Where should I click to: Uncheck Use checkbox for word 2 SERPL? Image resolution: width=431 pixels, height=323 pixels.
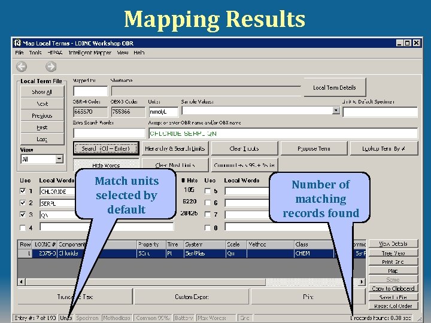click(x=23, y=203)
